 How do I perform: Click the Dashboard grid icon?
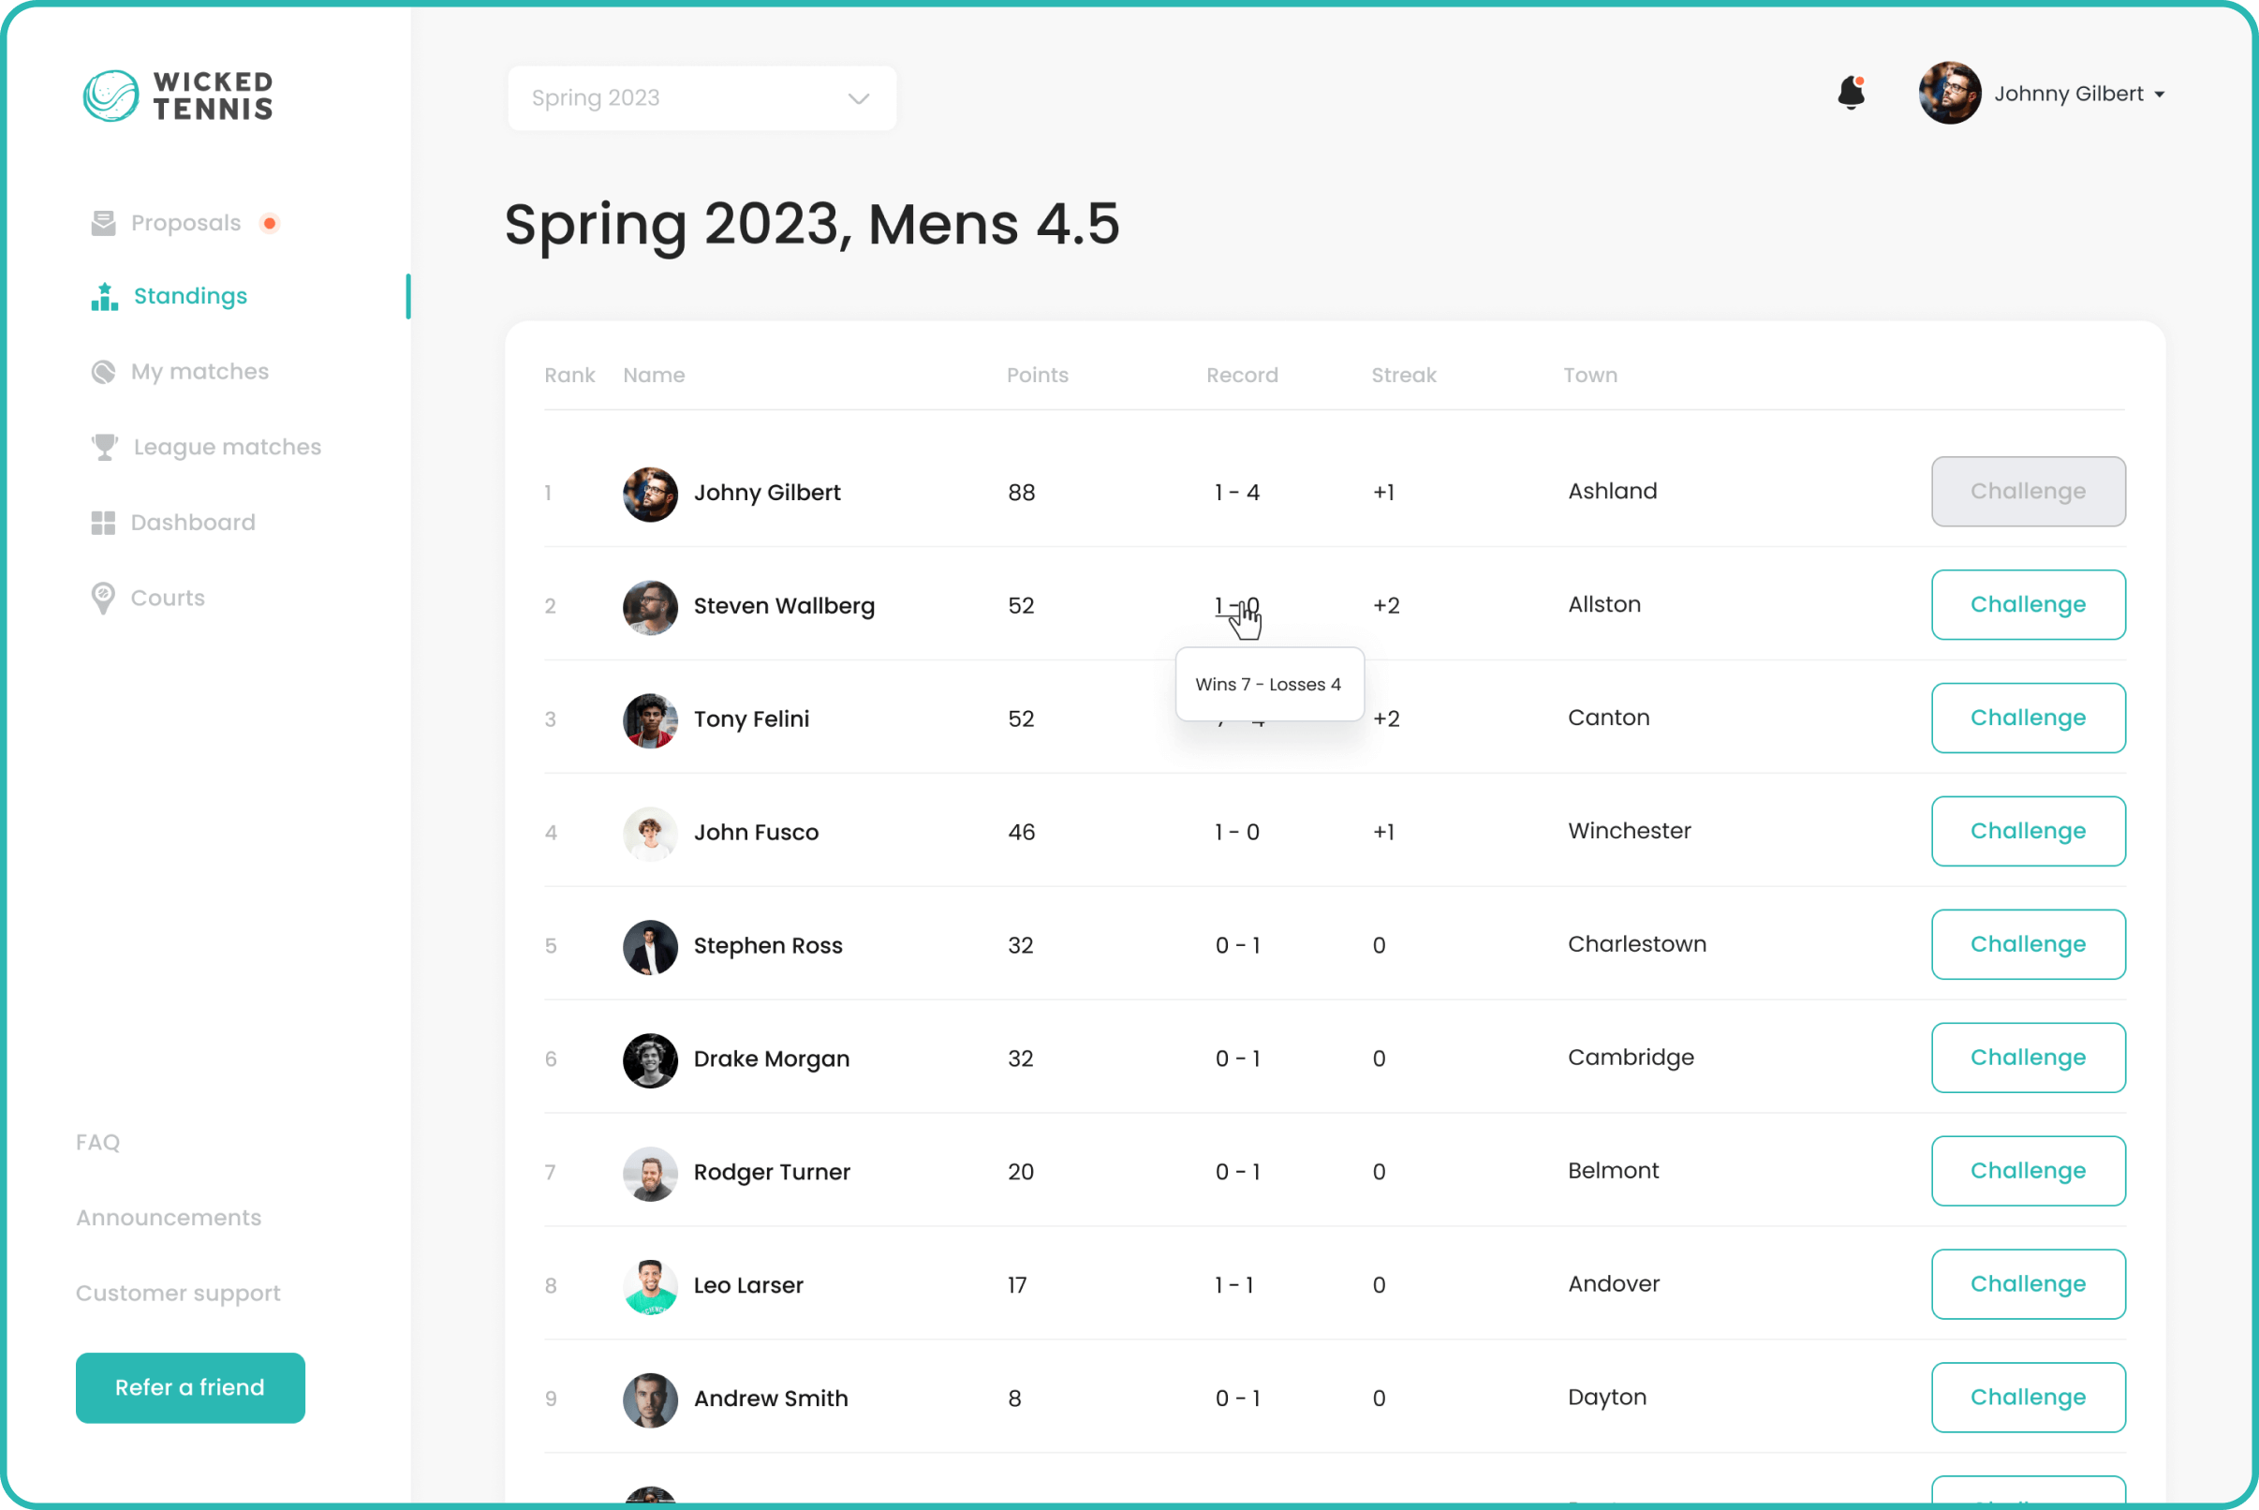pos(103,523)
